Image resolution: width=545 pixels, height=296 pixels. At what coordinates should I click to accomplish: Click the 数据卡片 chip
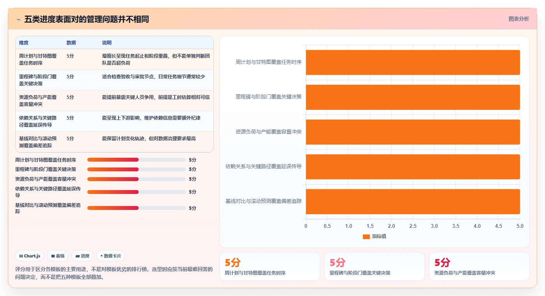point(111,256)
